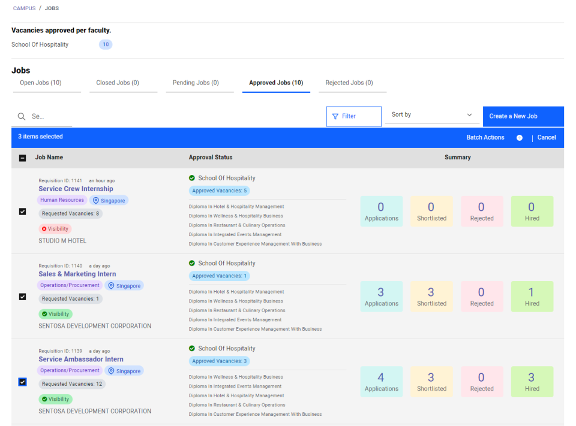Click the green approval checkmark beside School Of Hospitality
576x426 pixels.
tap(193, 178)
